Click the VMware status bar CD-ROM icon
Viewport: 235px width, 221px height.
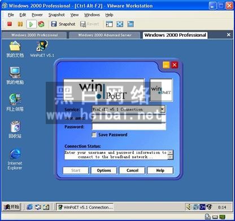pos(208,217)
